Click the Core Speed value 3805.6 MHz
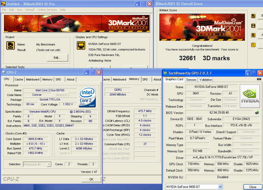Viewport: 263px width, 190px height. pos(36,139)
